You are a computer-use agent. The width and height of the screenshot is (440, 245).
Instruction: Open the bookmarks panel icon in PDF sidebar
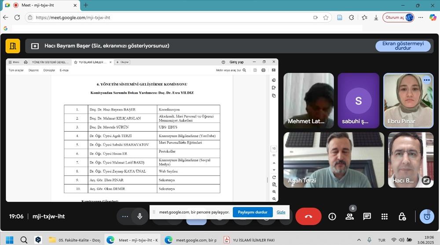[274, 88]
